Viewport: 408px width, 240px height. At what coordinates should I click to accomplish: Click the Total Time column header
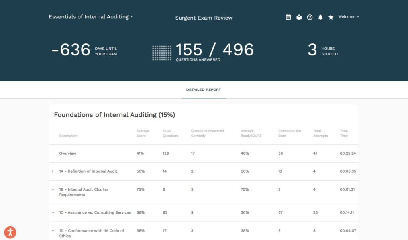pos(344,133)
